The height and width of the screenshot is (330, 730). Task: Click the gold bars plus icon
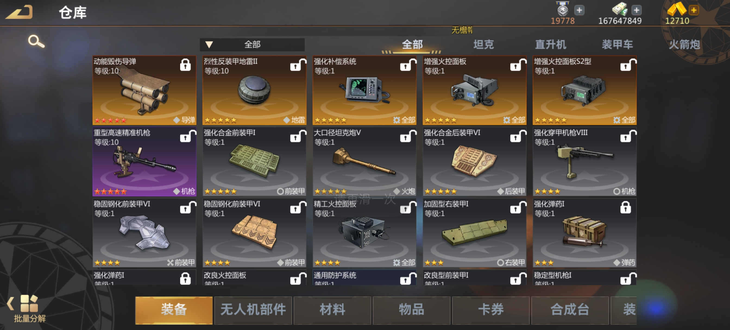(694, 10)
